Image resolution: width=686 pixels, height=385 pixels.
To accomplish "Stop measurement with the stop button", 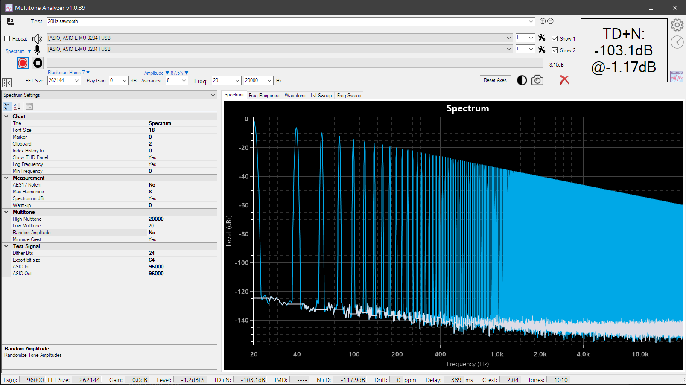I will click(38, 63).
